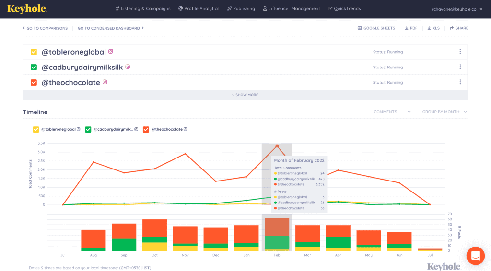Image resolution: width=491 pixels, height=271 pixels.
Task: Open options menu for @cadburydairymilksilk row
Action: coord(460,67)
